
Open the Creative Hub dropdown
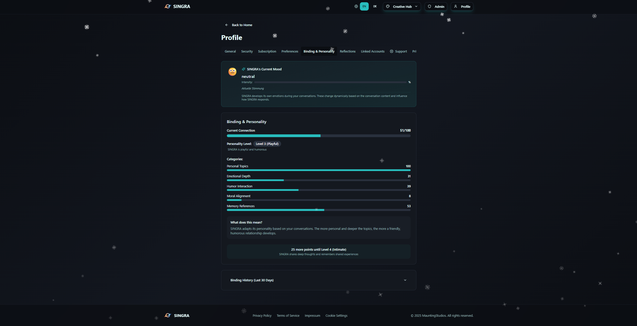[402, 7]
